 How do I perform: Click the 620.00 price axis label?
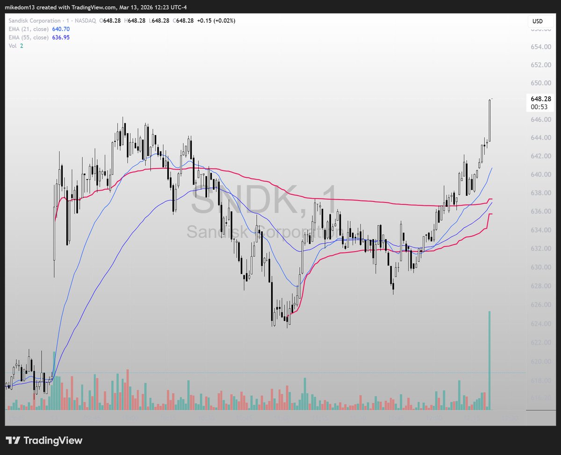(x=540, y=362)
